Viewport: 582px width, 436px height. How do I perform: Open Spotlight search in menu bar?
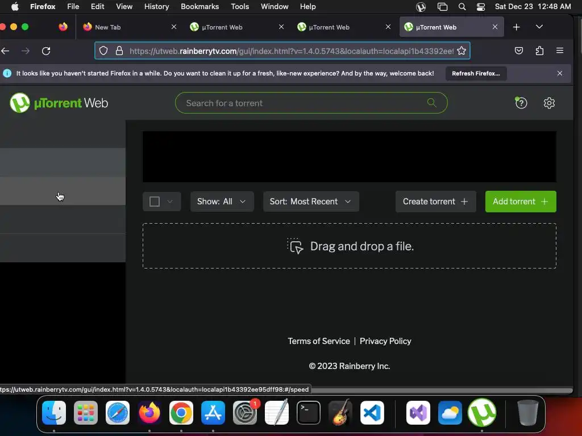click(462, 7)
